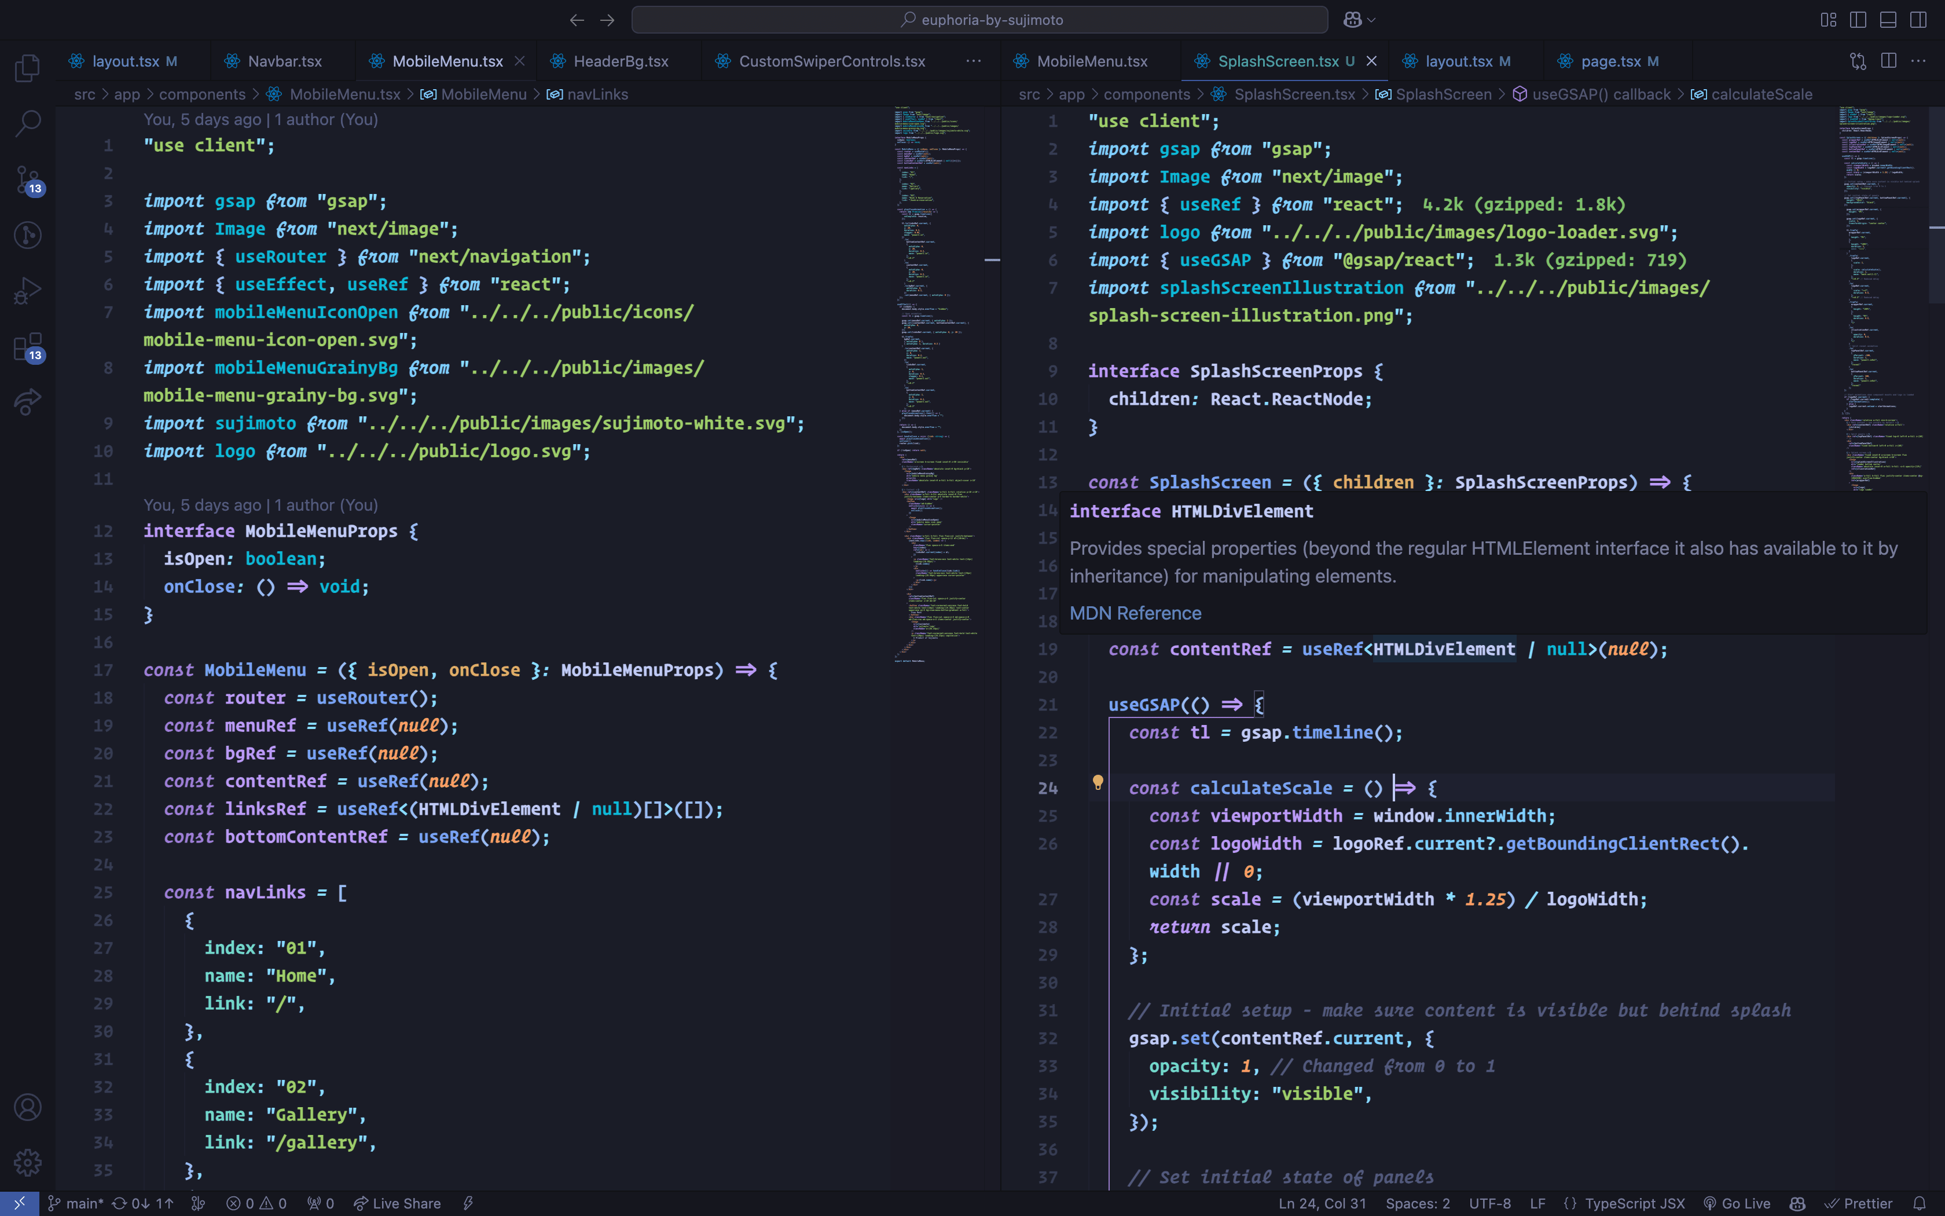Toggle the bottom panel
This screenshot has height=1216, width=1945.
1889,20
